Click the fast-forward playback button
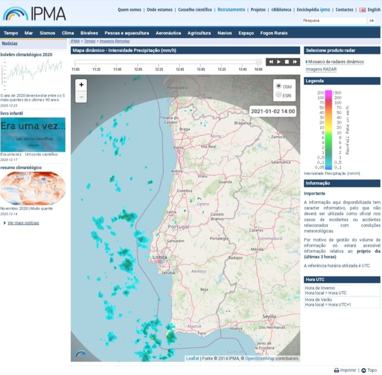This screenshot has width=382, height=375. tap(295, 61)
